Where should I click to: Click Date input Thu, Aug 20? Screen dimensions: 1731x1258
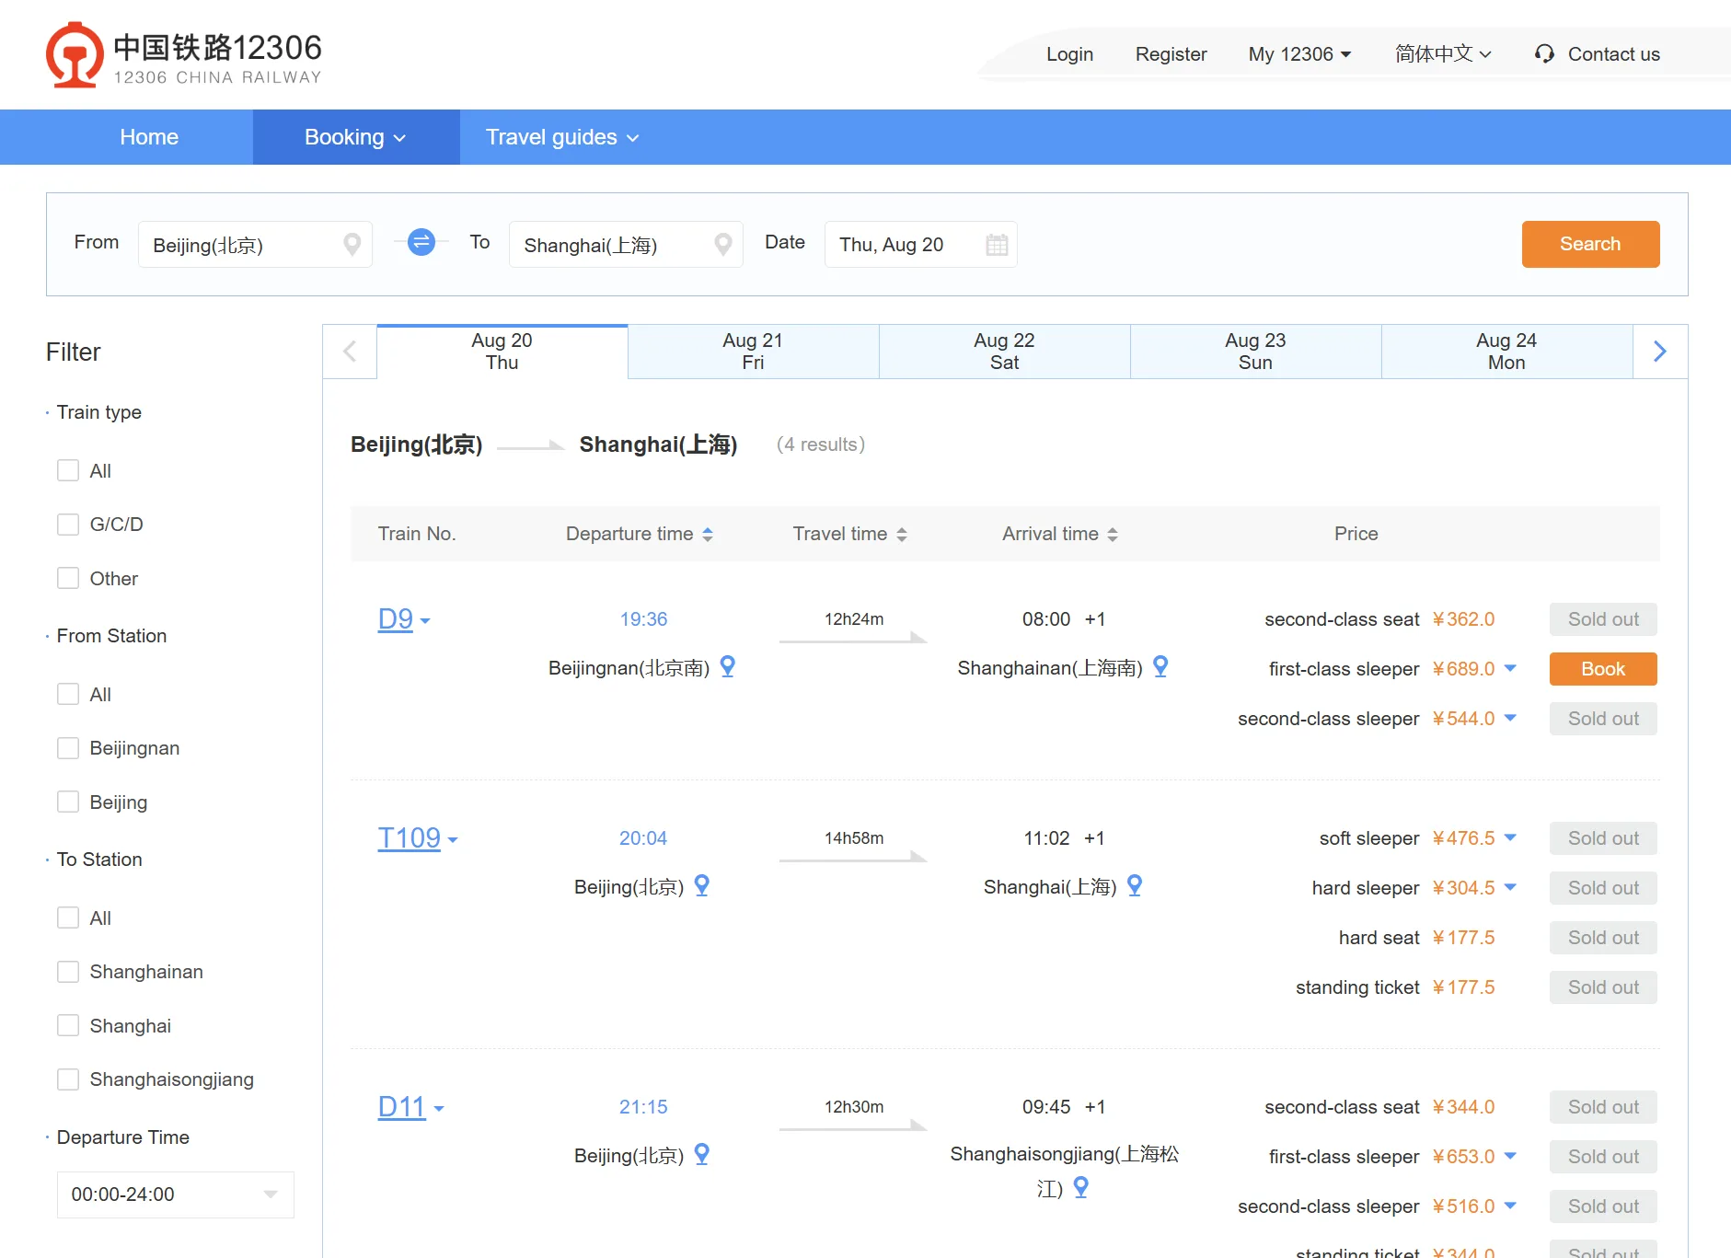click(x=920, y=245)
